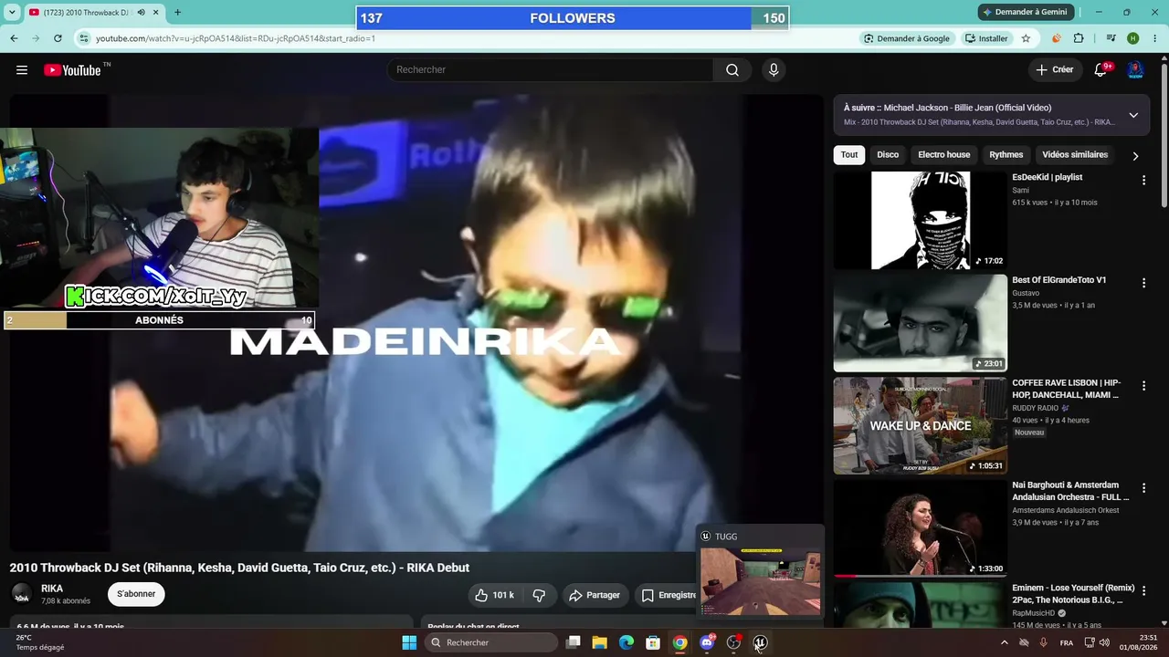Click 'Demander à Gemini' button
This screenshot has height=657, width=1169.
point(1024,12)
